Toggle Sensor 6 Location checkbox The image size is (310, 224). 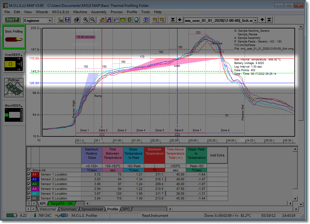coord(29,198)
